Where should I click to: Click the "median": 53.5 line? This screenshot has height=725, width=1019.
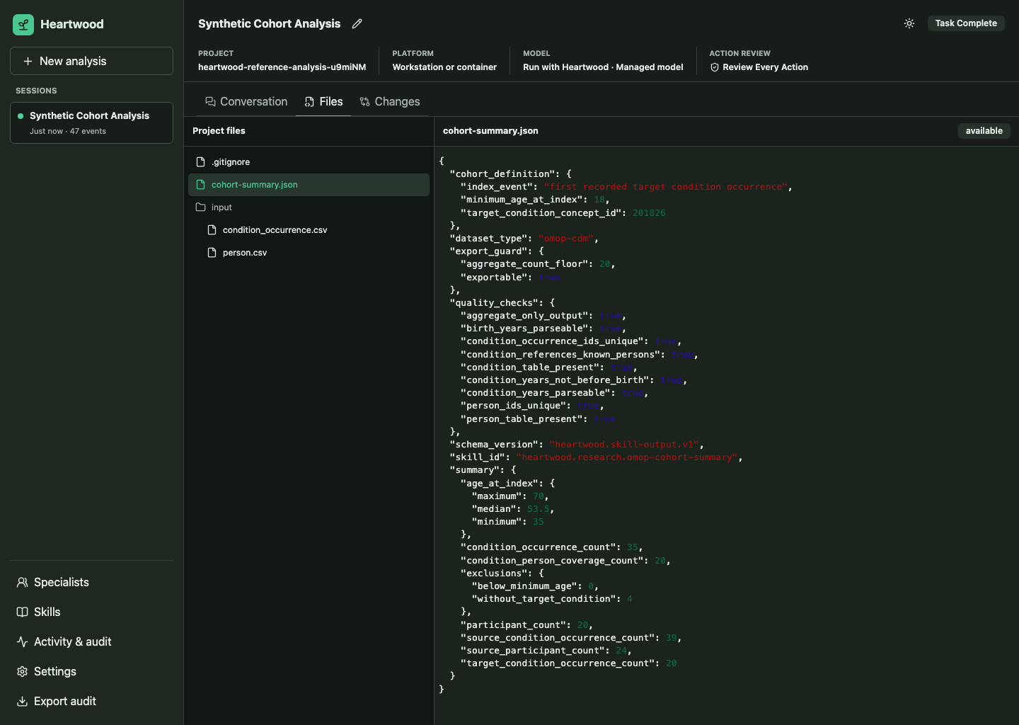click(513, 509)
